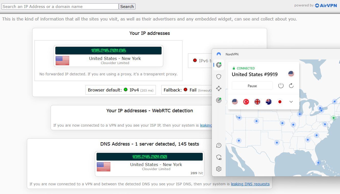
Task: Click the US flag in DNS Address box
Action: pyautogui.click(x=104, y=167)
